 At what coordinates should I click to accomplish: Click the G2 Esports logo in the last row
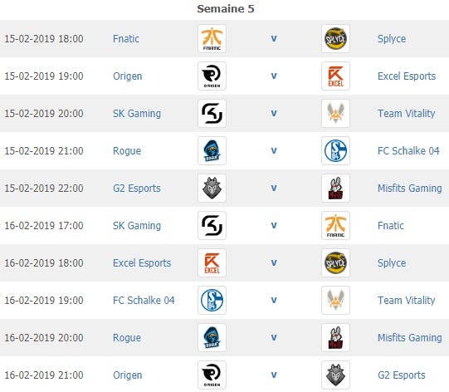335,375
